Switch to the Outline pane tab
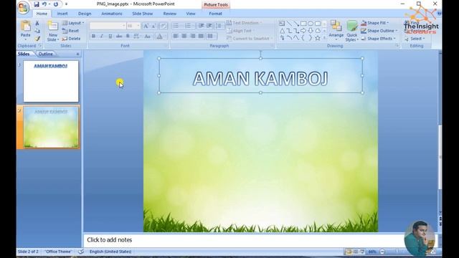 [x=46, y=54]
